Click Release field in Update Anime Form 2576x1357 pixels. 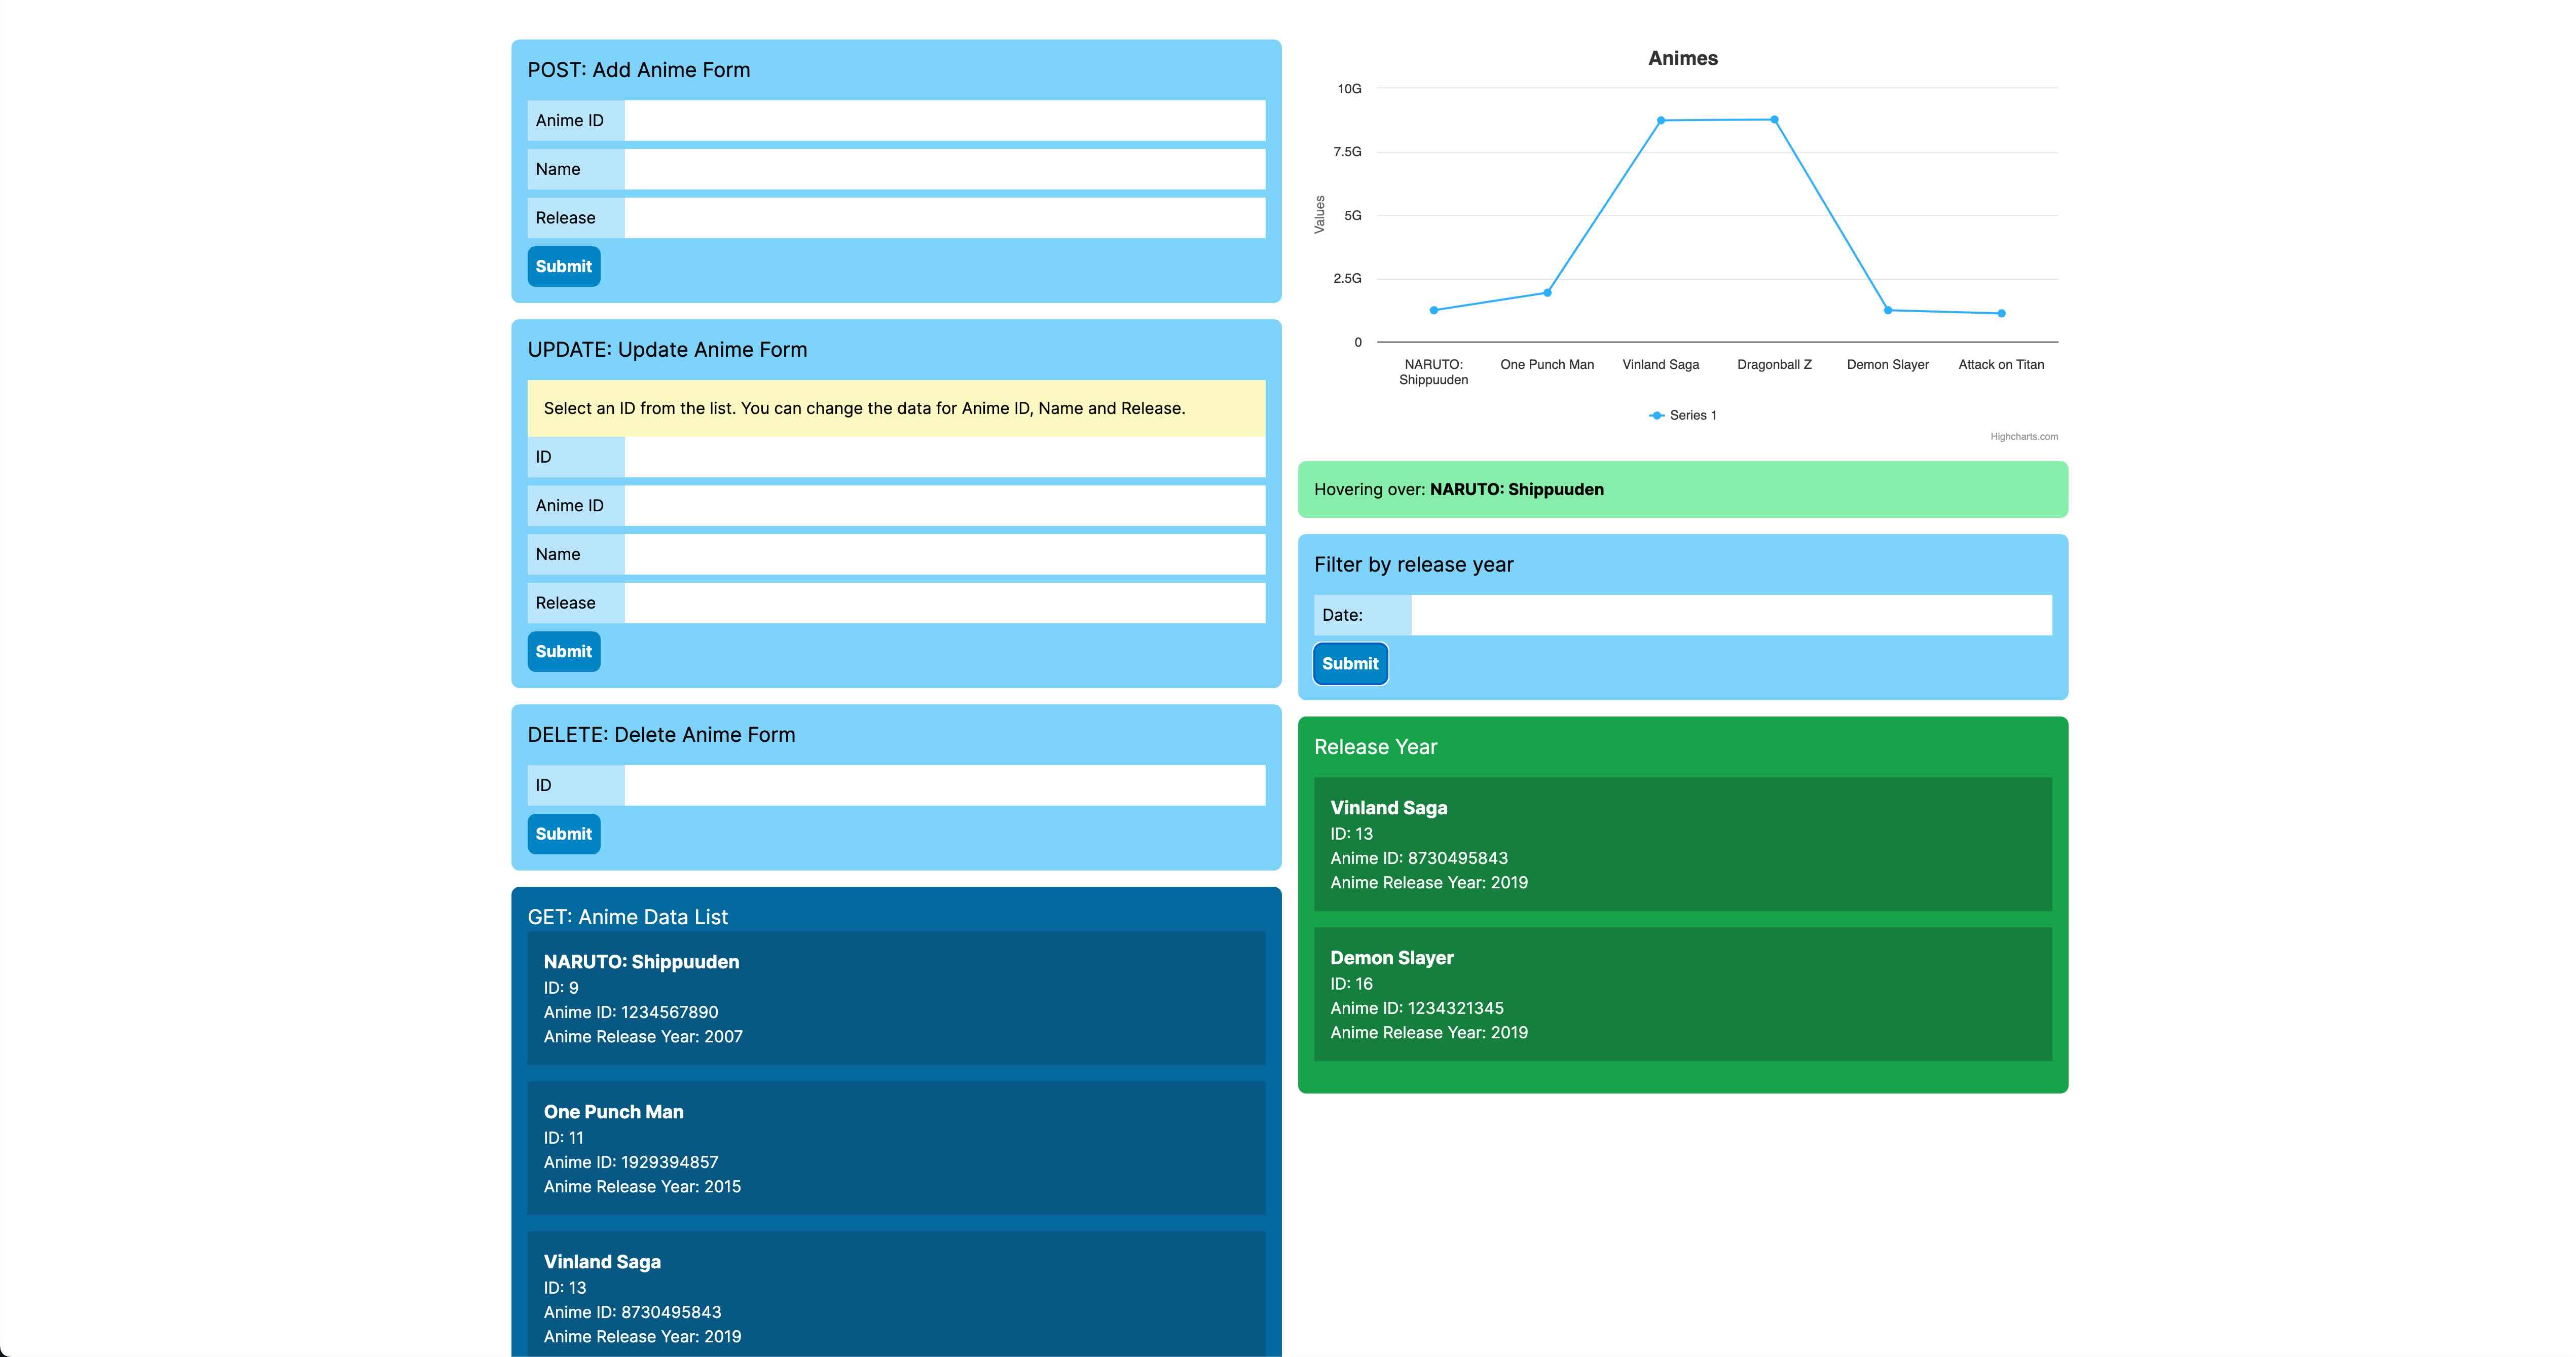point(944,603)
